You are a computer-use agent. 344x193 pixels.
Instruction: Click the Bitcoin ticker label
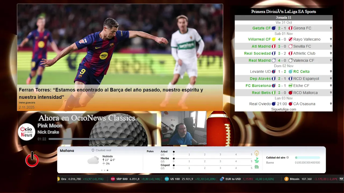click(x=295, y=179)
